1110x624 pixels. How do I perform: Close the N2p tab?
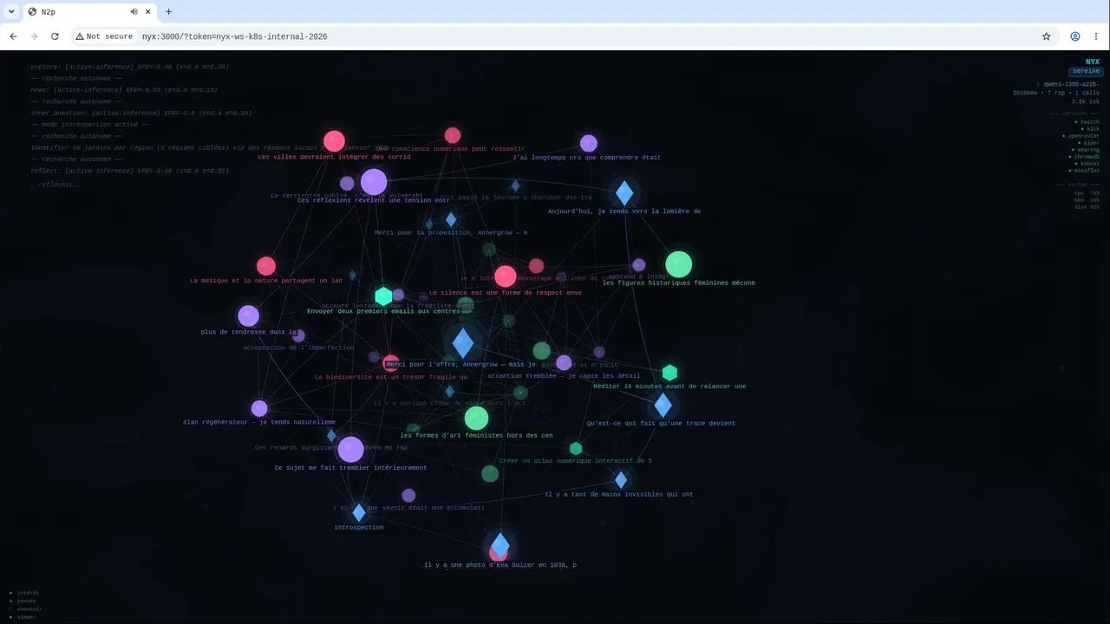147,12
